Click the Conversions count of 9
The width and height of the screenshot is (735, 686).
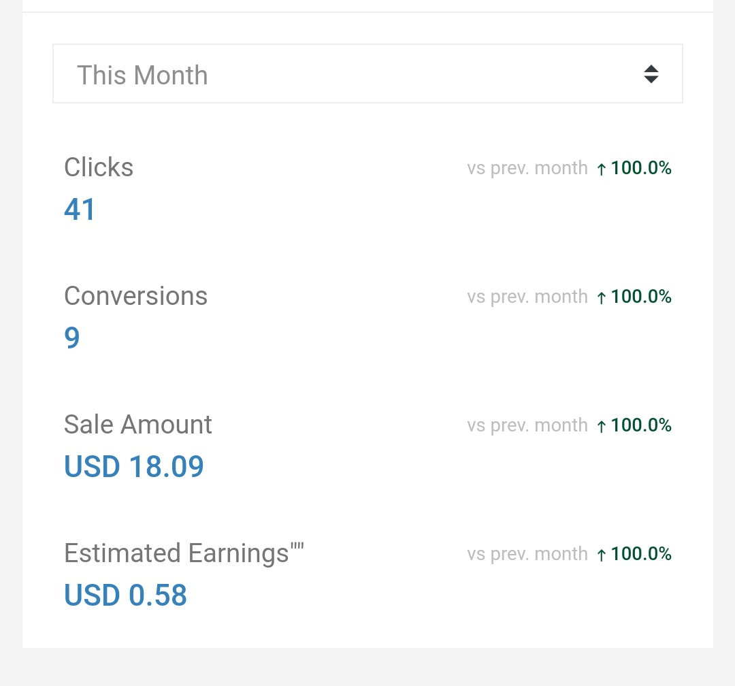pos(71,338)
